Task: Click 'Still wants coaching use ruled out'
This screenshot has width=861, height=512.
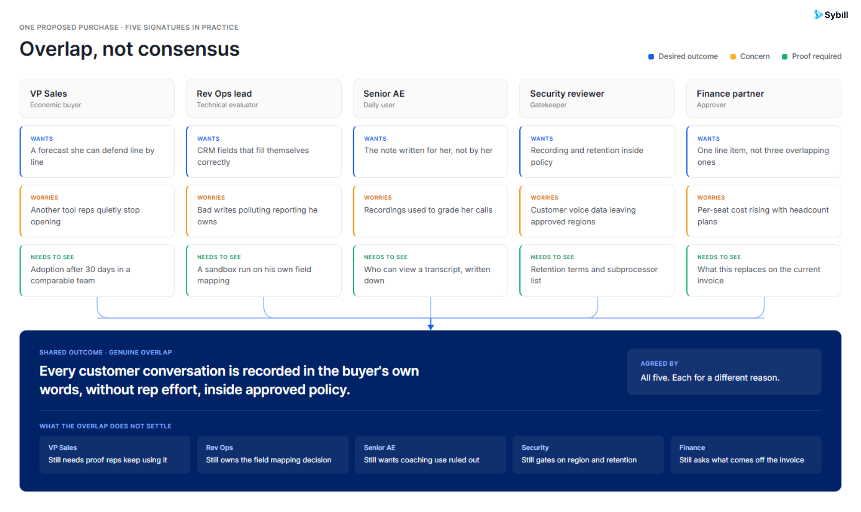Action: 422,460
